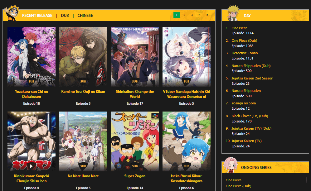Screen dimensions: 311x191
Task: Open Naruto Shippuden (Dub) in the DAY ranking
Action: (x=251, y=65)
